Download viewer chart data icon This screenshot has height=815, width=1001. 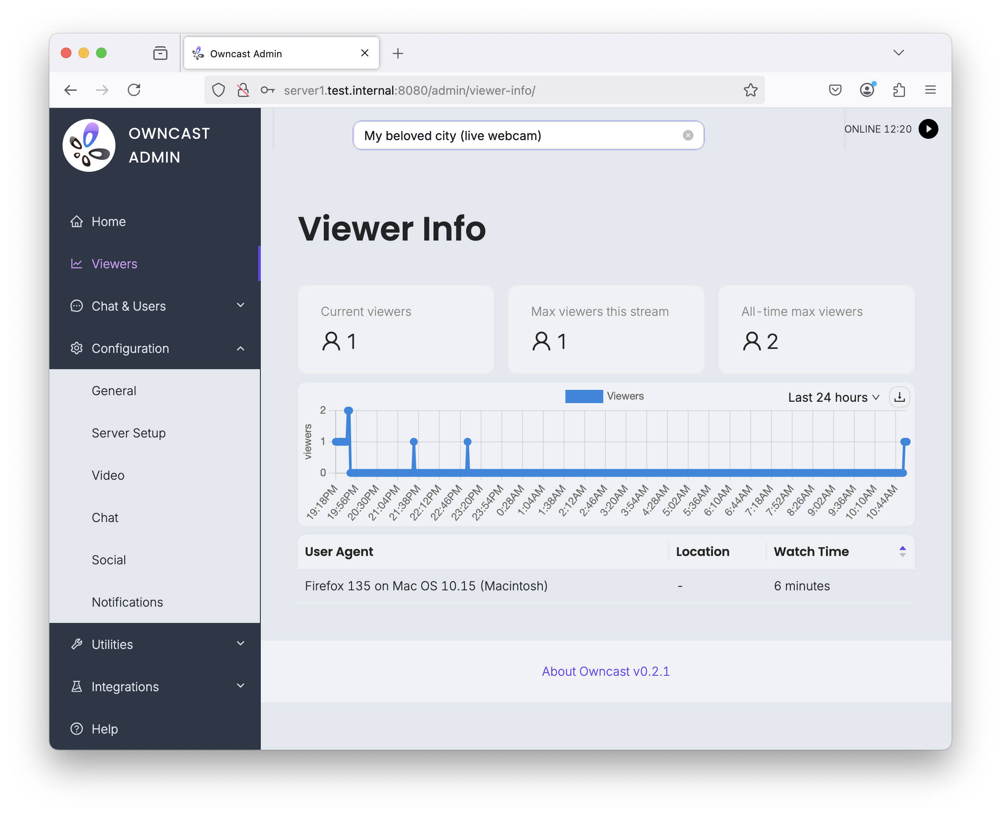point(899,397)
